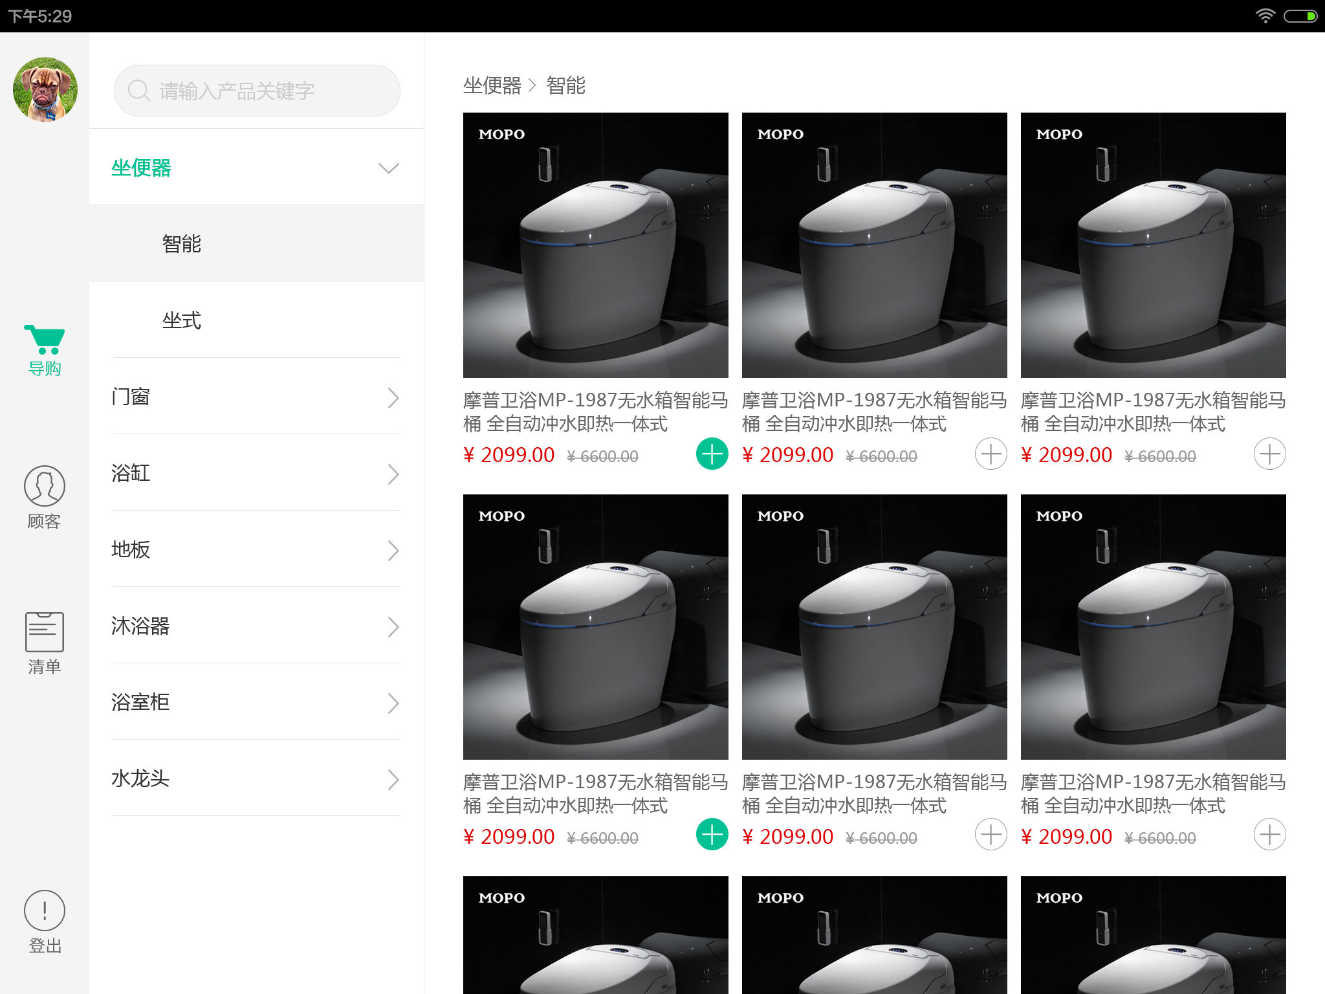Image resolution: width=1325 pixels, height=994 pixels.
Task: Open the 沐浴器 category label
Action: pyautogui.click(x=140, y=626)
